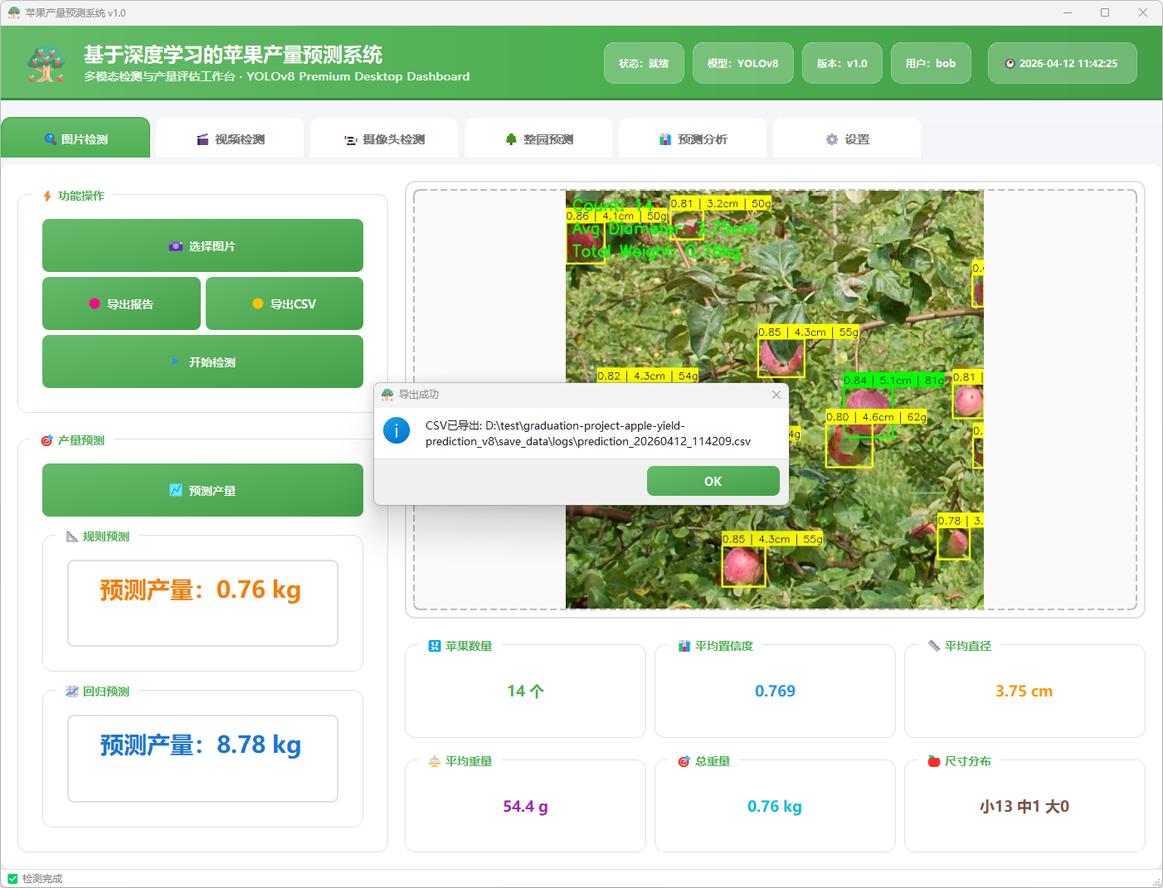The image size is (1163, 888).
Task: Click the 尺寸分布 result card
Action: pos(1024,806)
